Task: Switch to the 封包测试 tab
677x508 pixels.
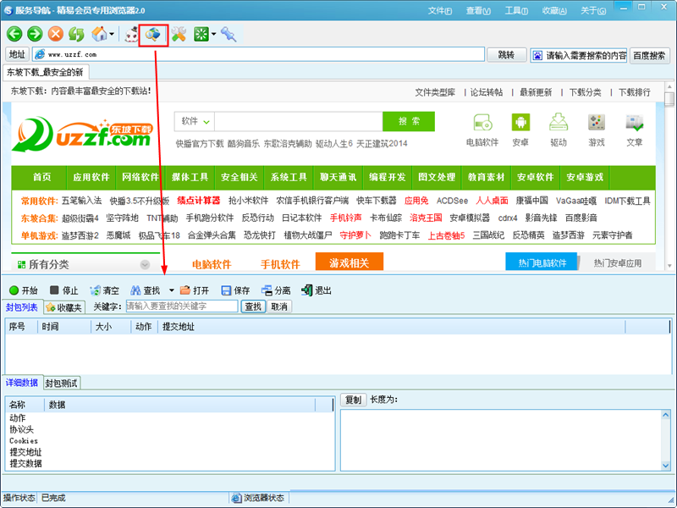Action: (x=62, y=383)
